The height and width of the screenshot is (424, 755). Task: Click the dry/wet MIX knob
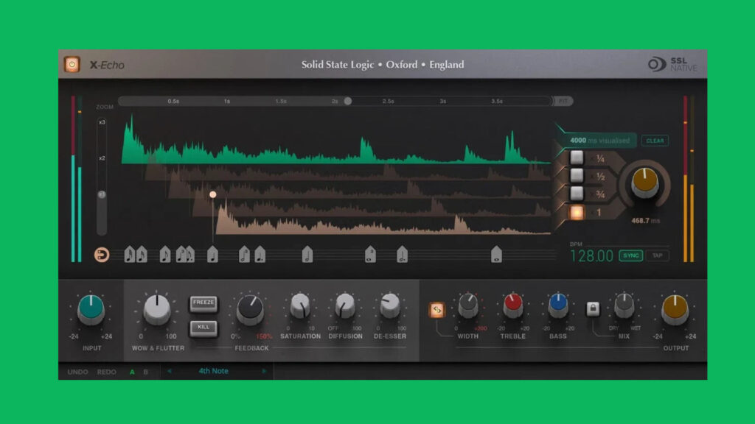point(624,305)
